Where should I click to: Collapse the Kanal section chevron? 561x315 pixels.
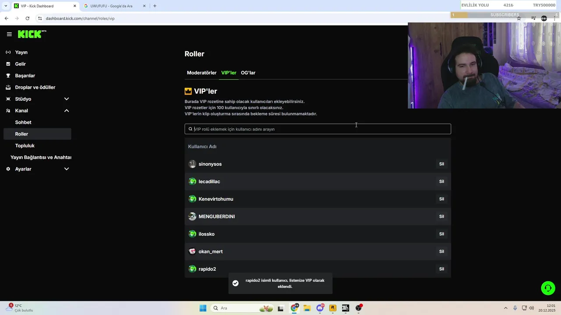pyautogui.click(x=67, y=111)
